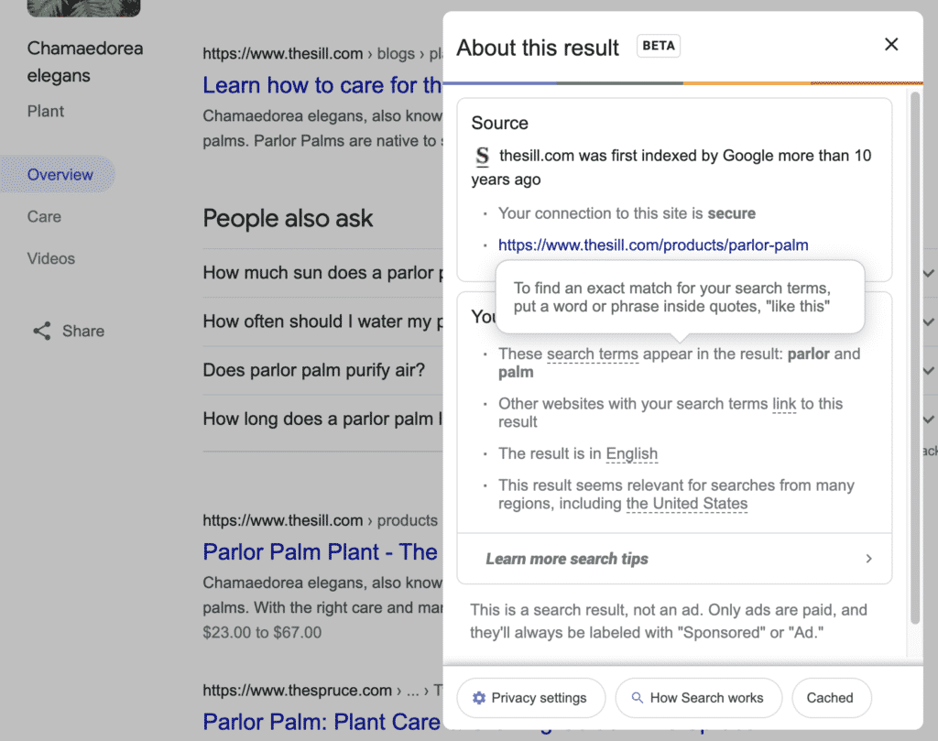Screen dimensions: 938x741
Task: Click the underlined 'link' word
Action: point(784,404)
